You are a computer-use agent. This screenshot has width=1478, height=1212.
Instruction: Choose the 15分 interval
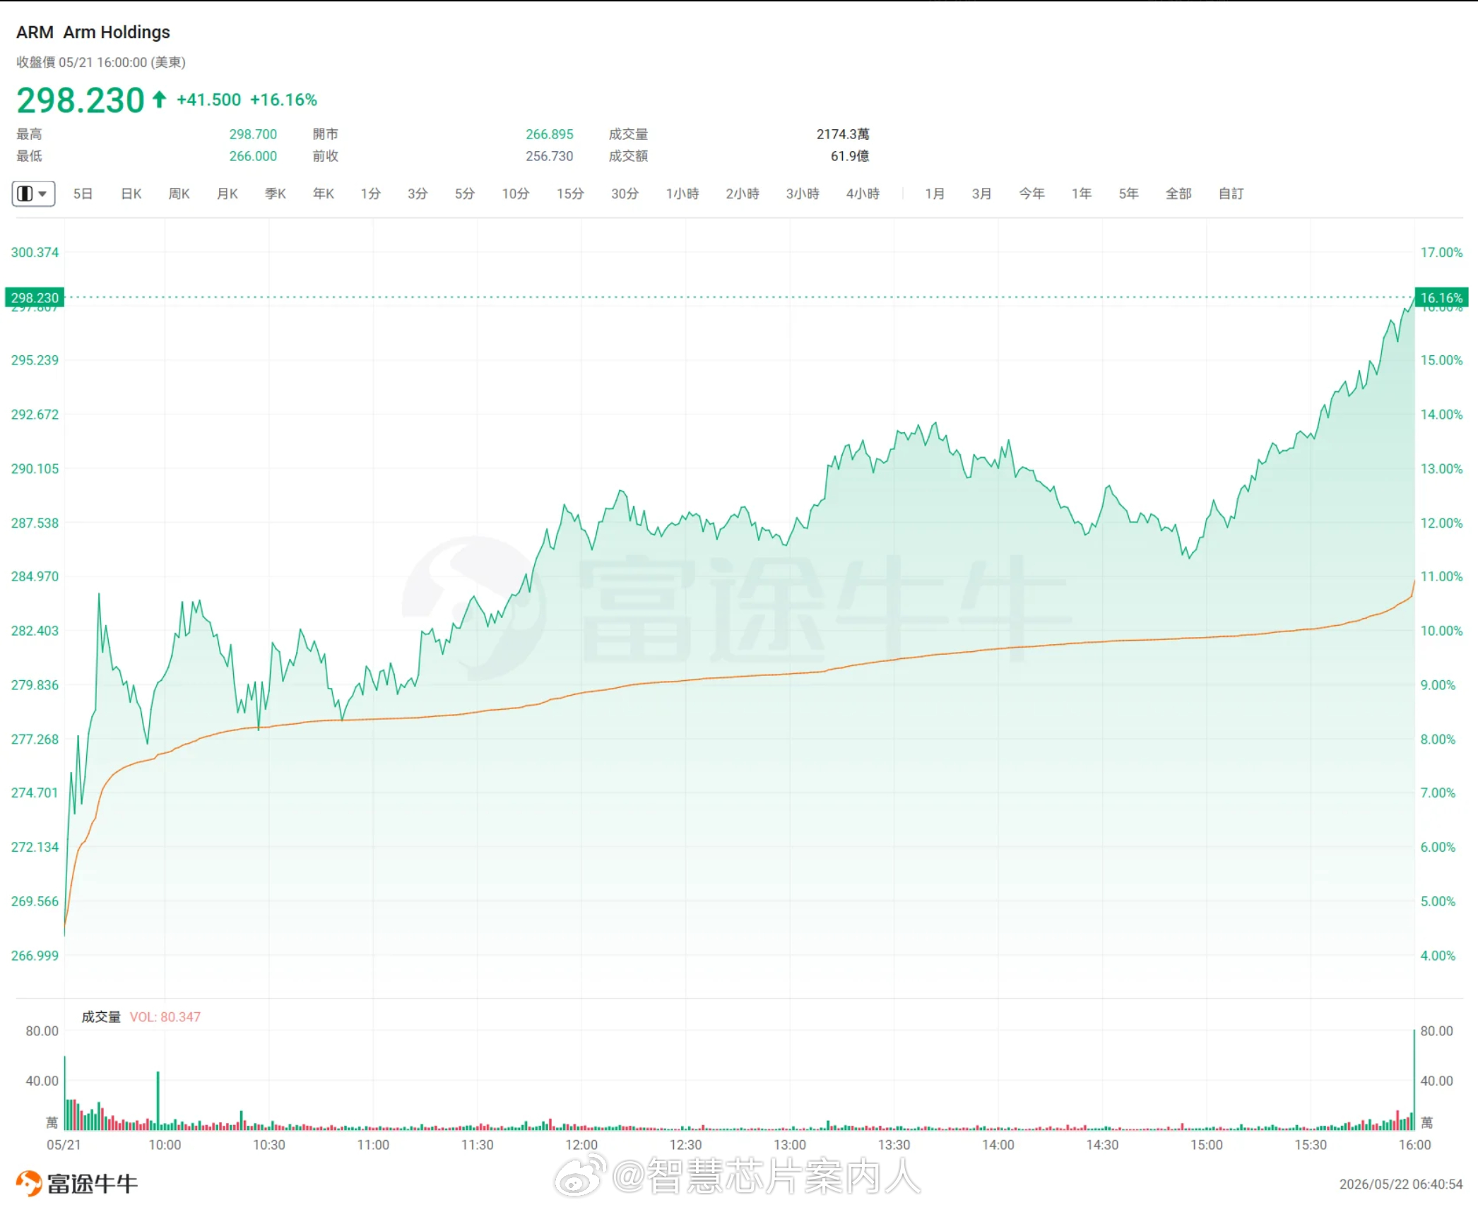[570, 194]
